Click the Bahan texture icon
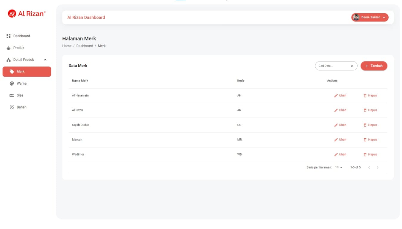Viewport: 402px width, 229px height. coord(12,107)
